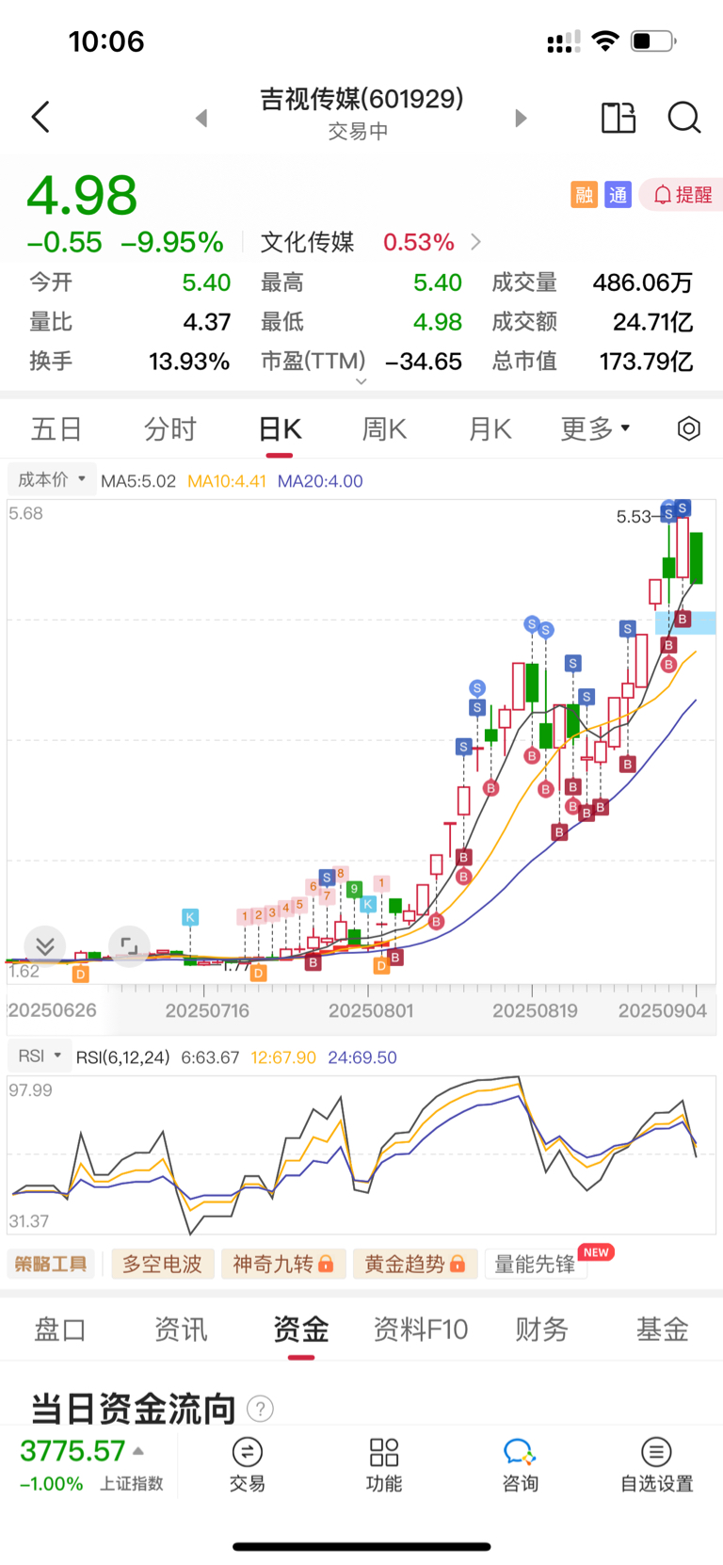Tap the RSI(6,12,24) parameter label

pos(123,1057)
